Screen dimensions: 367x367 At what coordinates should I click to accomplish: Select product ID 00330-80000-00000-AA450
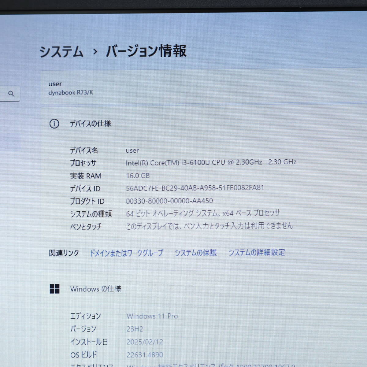[169, 201]
